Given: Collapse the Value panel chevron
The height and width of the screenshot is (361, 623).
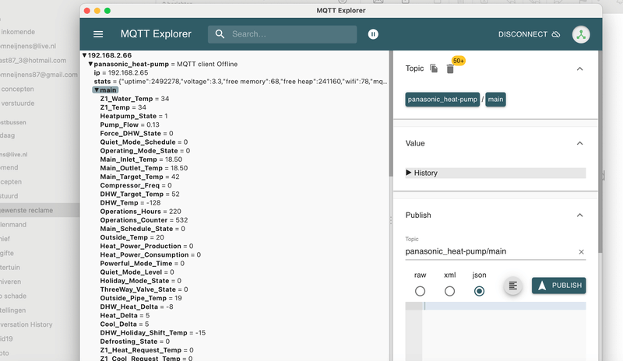Looking at the screenshot, I should tap(579, 143).
